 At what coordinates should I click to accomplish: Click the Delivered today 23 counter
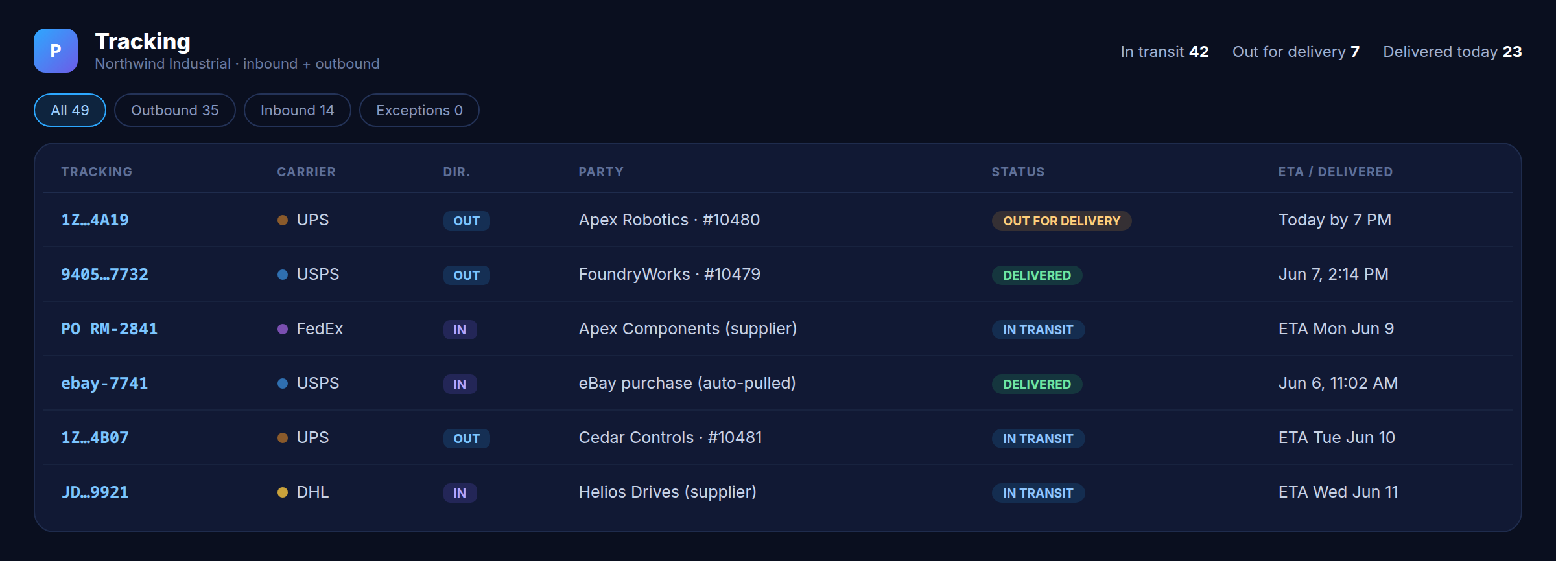pyautogui.click(x=1452, y=52)
